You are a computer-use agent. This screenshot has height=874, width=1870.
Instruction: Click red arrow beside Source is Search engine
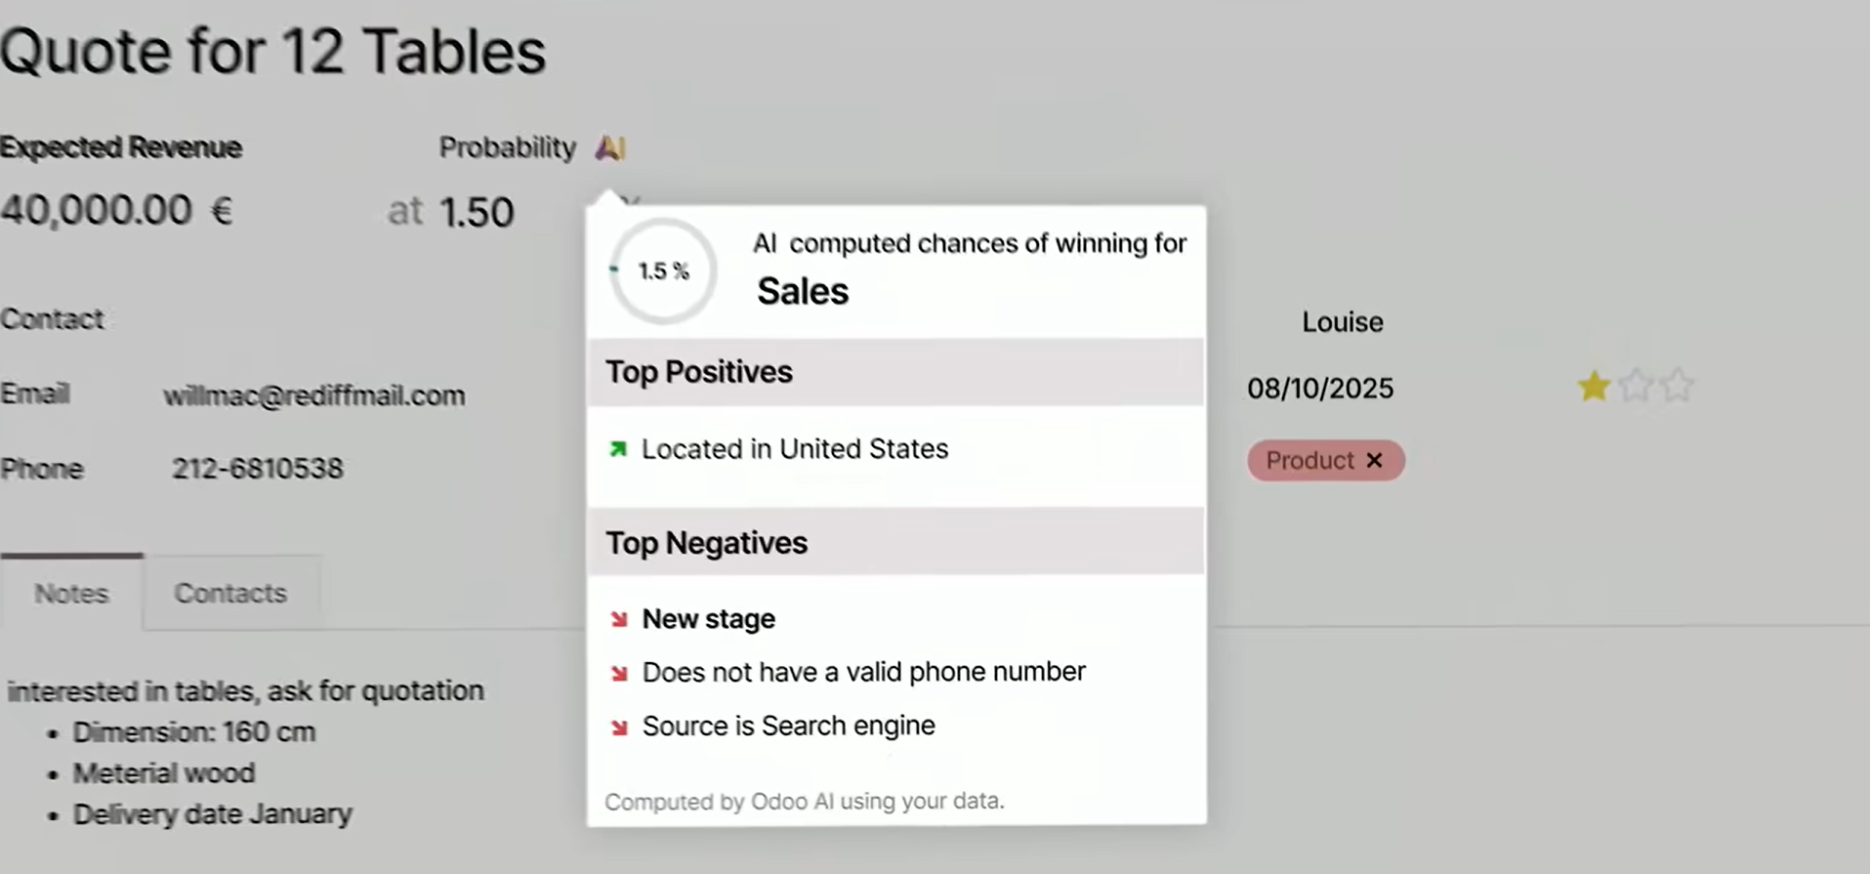(619, 727)
